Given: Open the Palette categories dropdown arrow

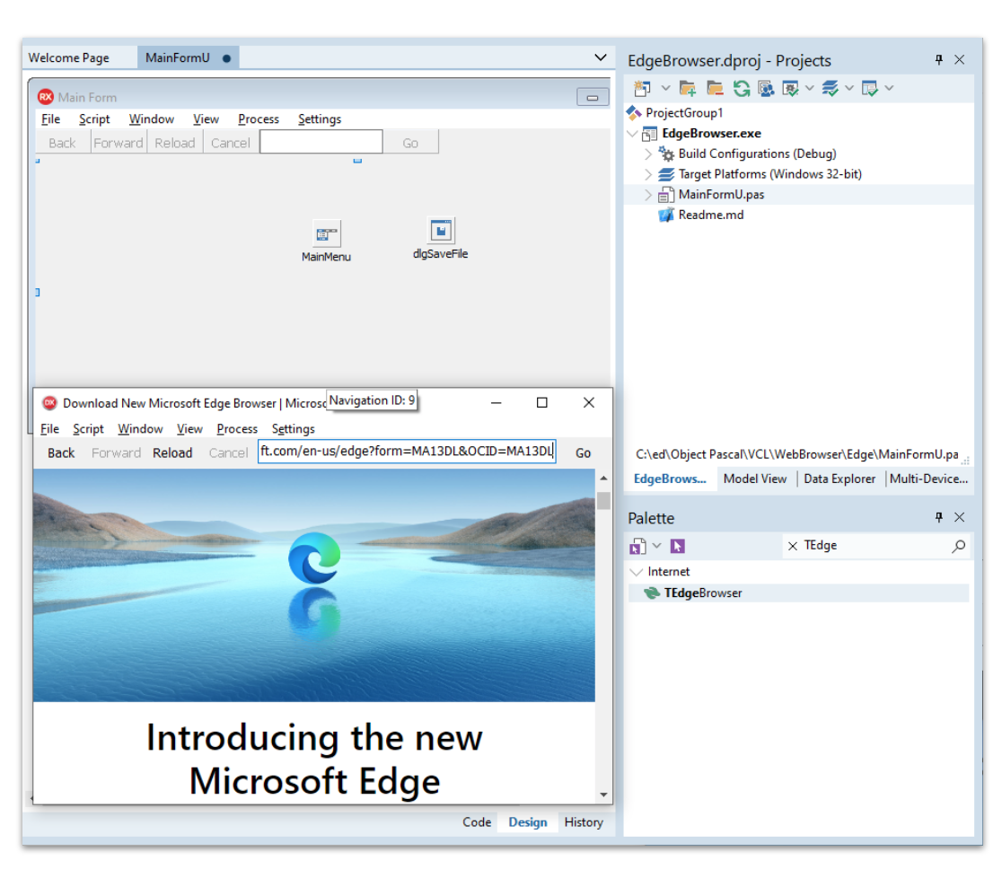Looking at the screenshot, I should pyautogui.click(x=656, y=546).
